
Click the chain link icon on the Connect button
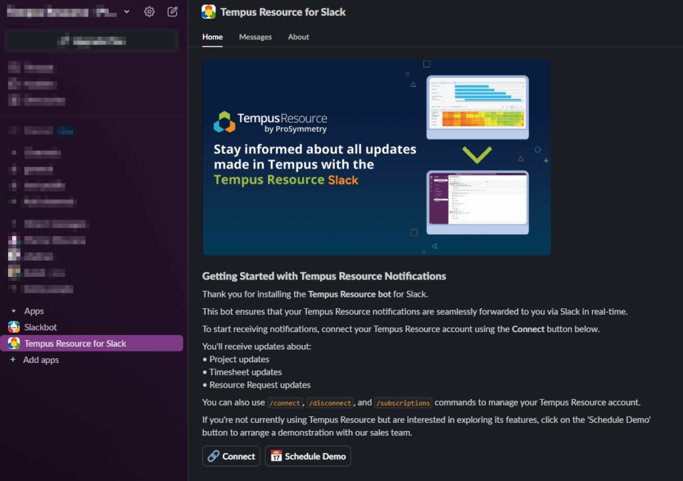coord(213,456)
